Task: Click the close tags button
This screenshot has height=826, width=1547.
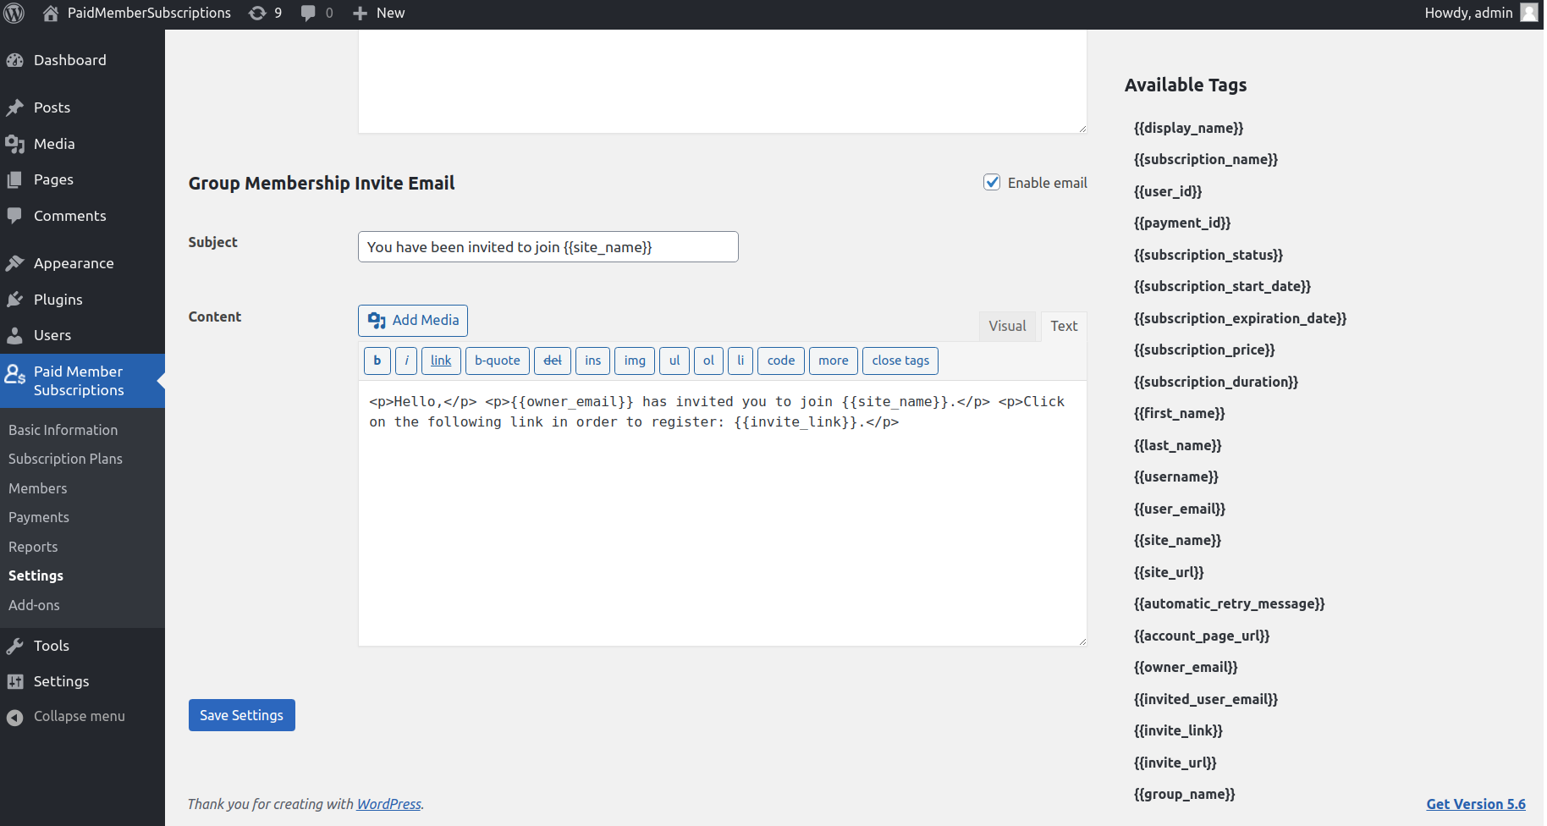Action: [900, 361]
